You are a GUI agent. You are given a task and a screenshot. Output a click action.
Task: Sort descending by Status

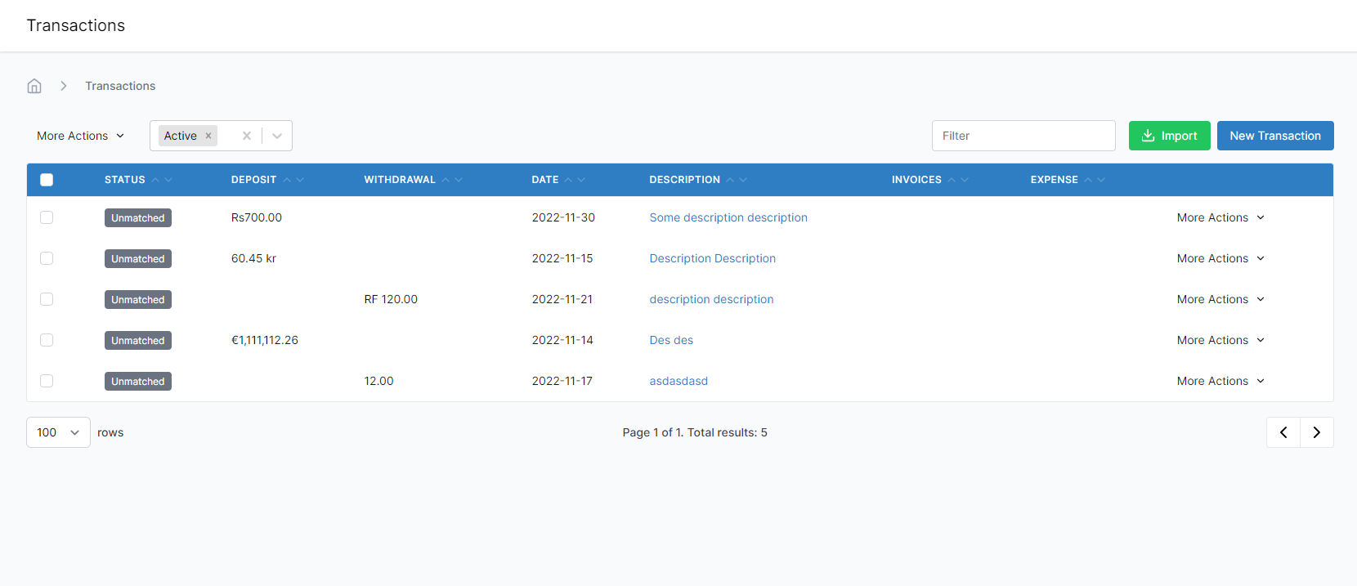pyautogui.click(x=168, y=180)
